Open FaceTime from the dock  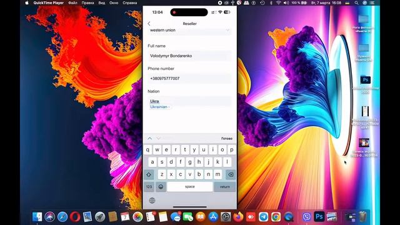[x=188, y=217]
